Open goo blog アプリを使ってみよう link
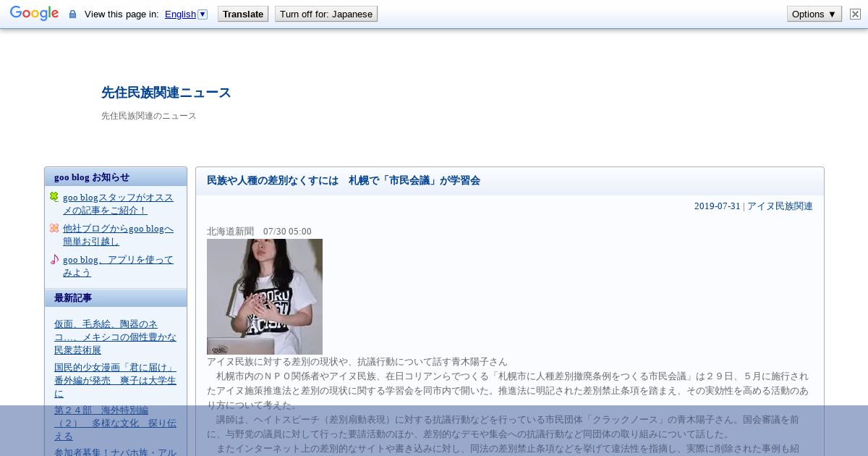Screen dimensions: 868x456 tap(118, 266)
